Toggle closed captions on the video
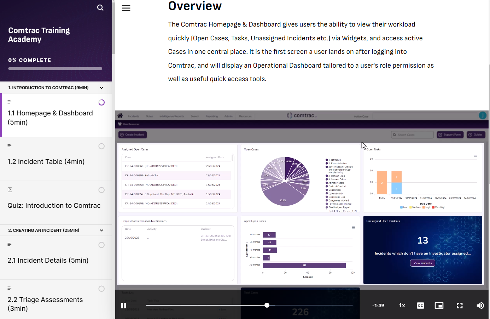 420,306
